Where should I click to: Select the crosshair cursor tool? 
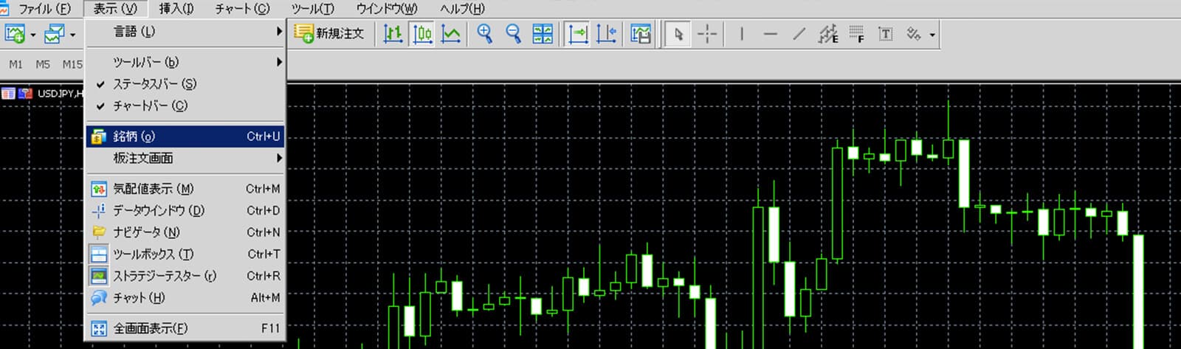tap(707, 34)
